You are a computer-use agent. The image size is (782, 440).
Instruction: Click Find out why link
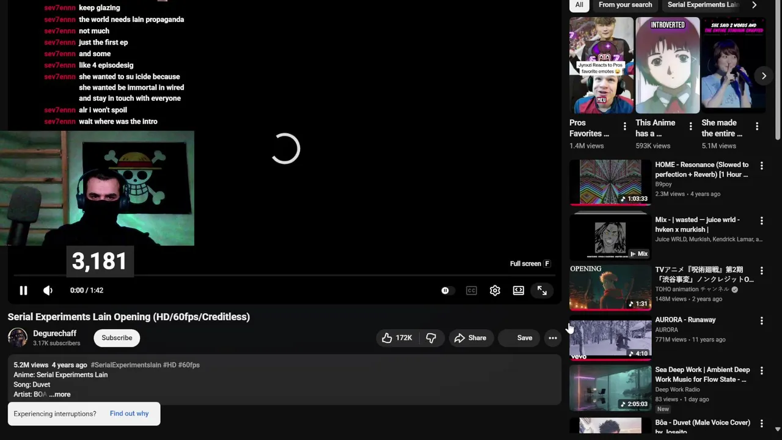[129, 414]
